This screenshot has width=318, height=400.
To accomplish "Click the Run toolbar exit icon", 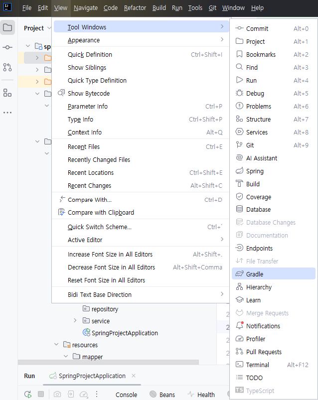I will pyautogui.click(x=70, y=395).
